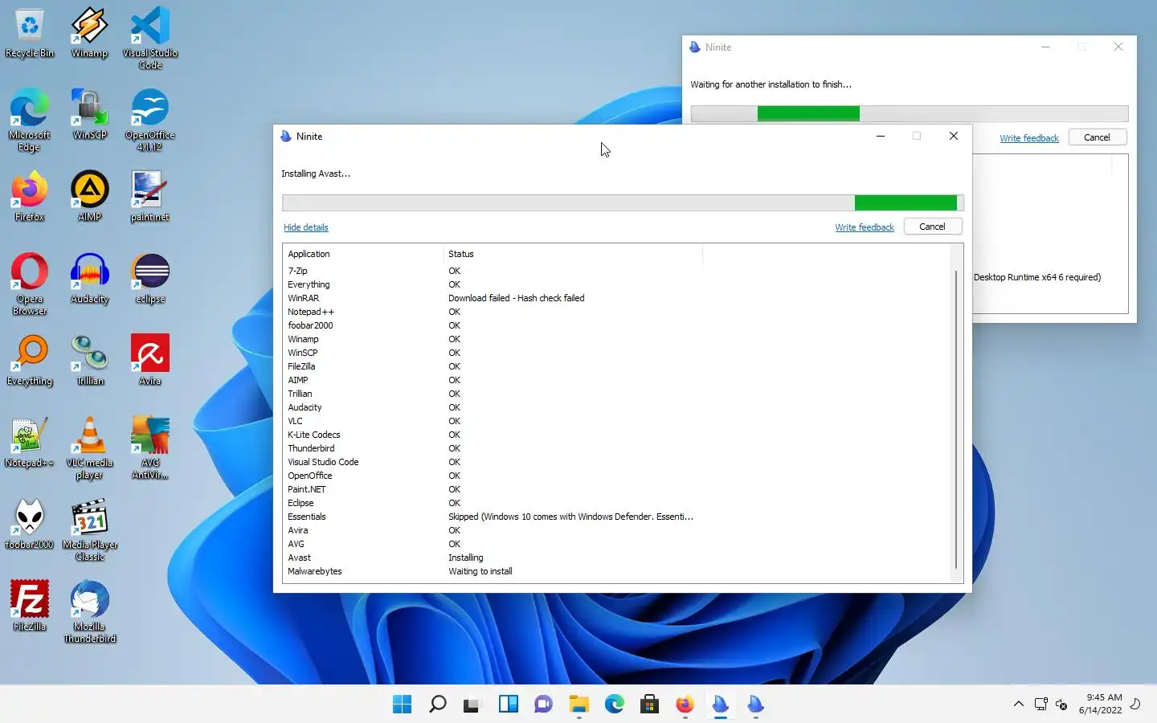Viewport: 1157px width, 723px height.
Task: Select the eclipse desktop shortcut
Action: click(150, 279)
